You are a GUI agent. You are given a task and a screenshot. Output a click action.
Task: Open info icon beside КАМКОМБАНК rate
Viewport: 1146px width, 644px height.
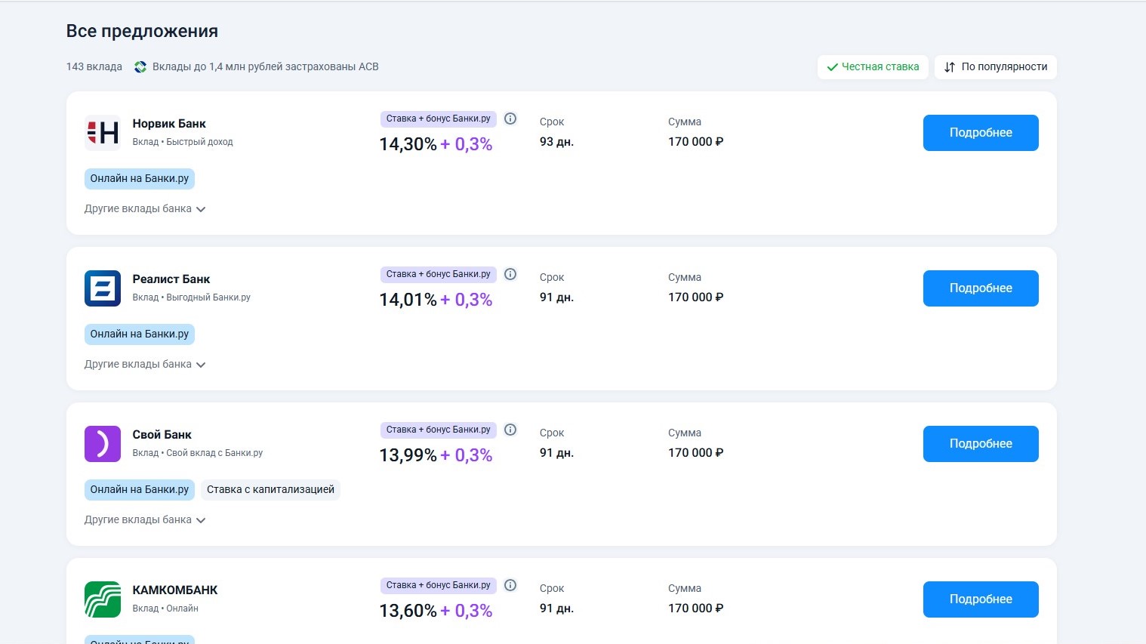tap(510, 585)
